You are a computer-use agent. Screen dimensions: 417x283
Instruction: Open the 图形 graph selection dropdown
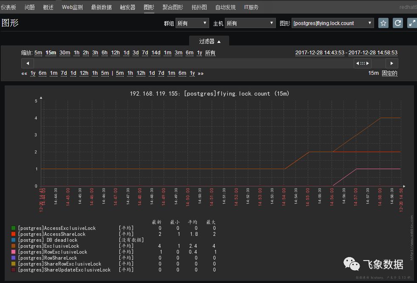(x=333, y=23)
